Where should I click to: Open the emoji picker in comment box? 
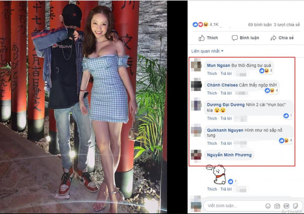(268, 206)
